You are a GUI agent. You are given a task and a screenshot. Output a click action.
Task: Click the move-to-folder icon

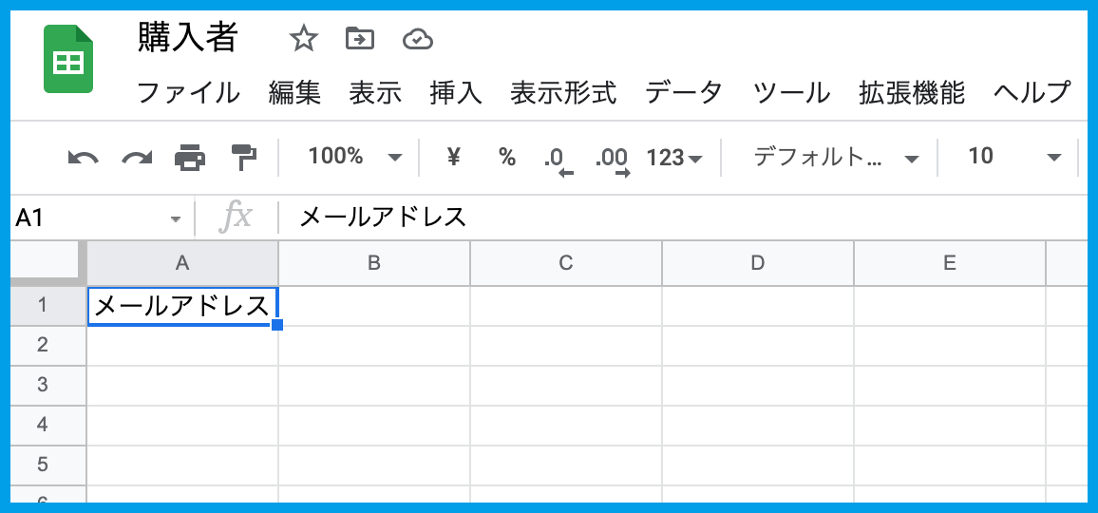click(360, 39)
